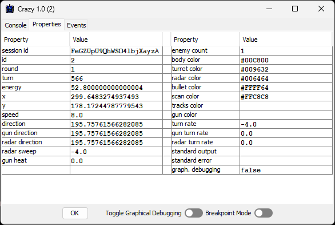Click the bullet color property label
The image size is (335, 225).
point(186,87)
